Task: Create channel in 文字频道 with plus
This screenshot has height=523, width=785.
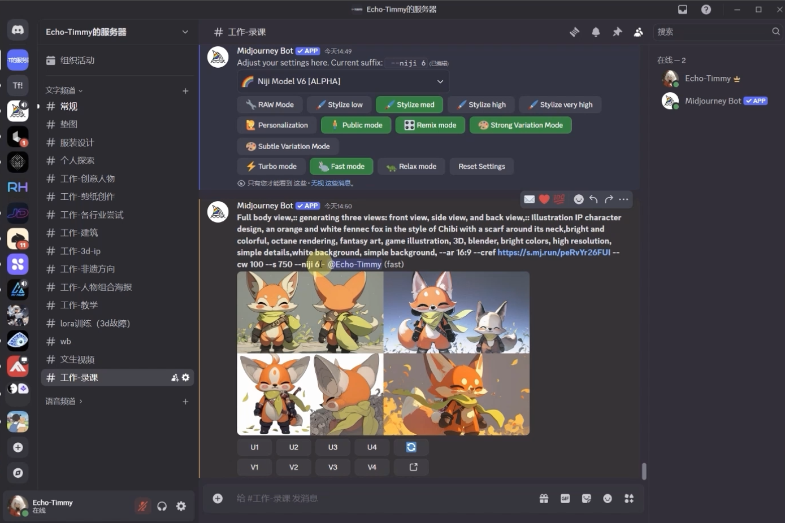Action: (185, 90)
